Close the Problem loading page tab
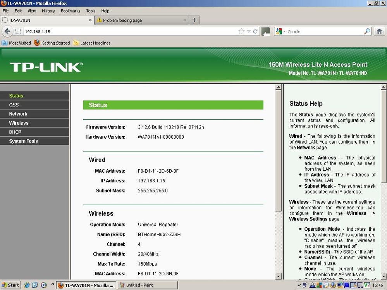The width and height of the screenshot is (387, 290). tap(185, 20)
